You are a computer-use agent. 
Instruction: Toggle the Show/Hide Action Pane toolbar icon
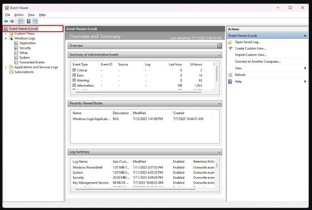click(x=35, y=21)
